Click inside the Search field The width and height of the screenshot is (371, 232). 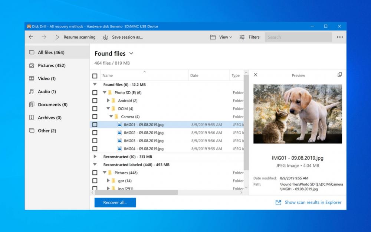pyautogui.click(x=297, y=37)
